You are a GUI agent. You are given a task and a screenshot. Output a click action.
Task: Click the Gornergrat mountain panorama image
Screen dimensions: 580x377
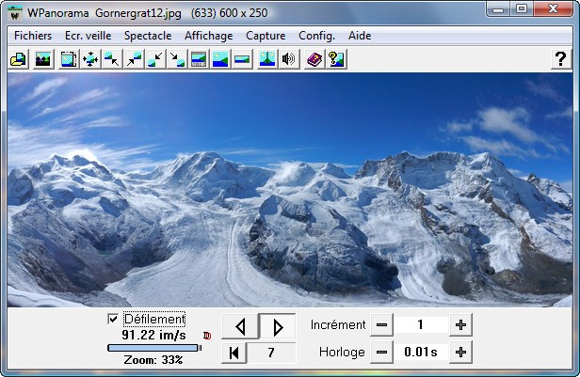pyautogui.click(x=290, y=190)
